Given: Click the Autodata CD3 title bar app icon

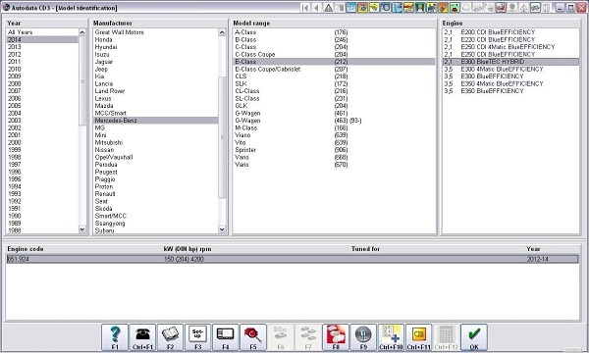Looking at the screenshot, I should [7, 7].
